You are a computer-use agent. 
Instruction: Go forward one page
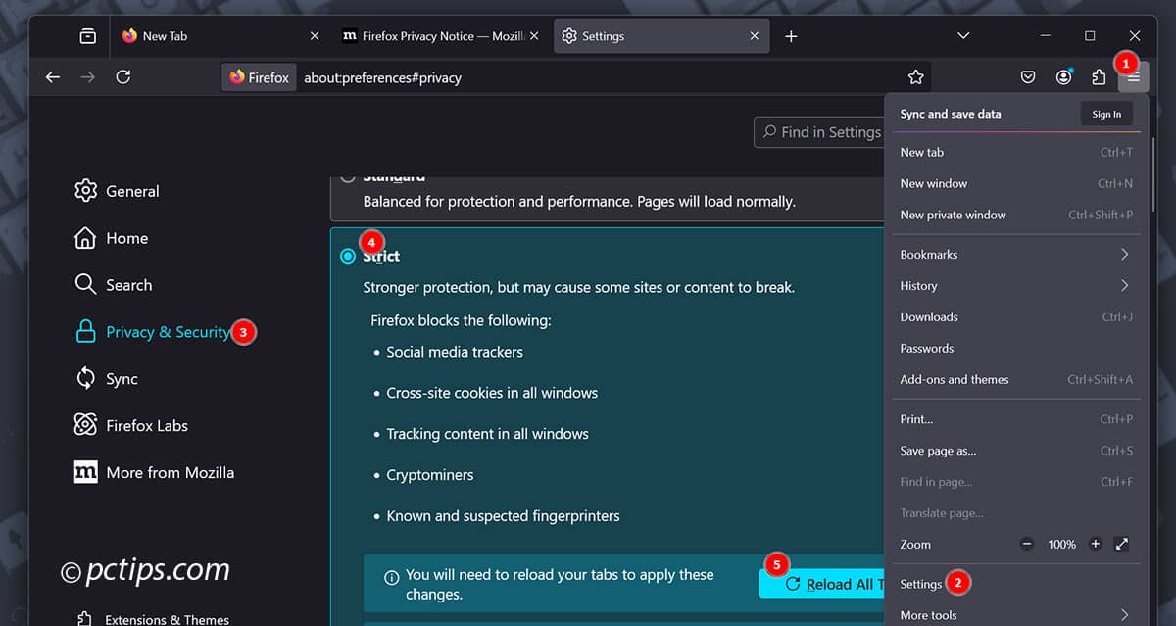pyautogui.click(x=88, y=77)
